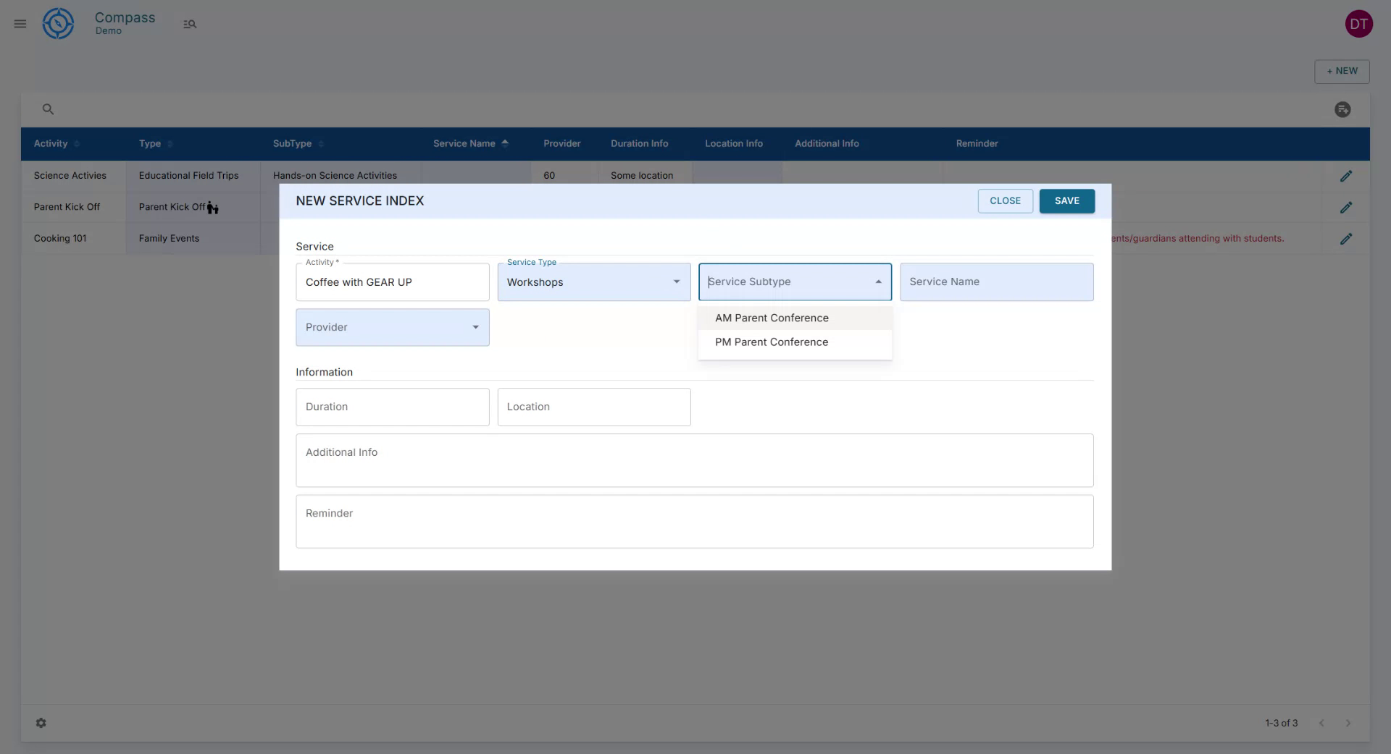Click the Duration input field
Screen dimensions: 1391x754
[x=392, y=407]
